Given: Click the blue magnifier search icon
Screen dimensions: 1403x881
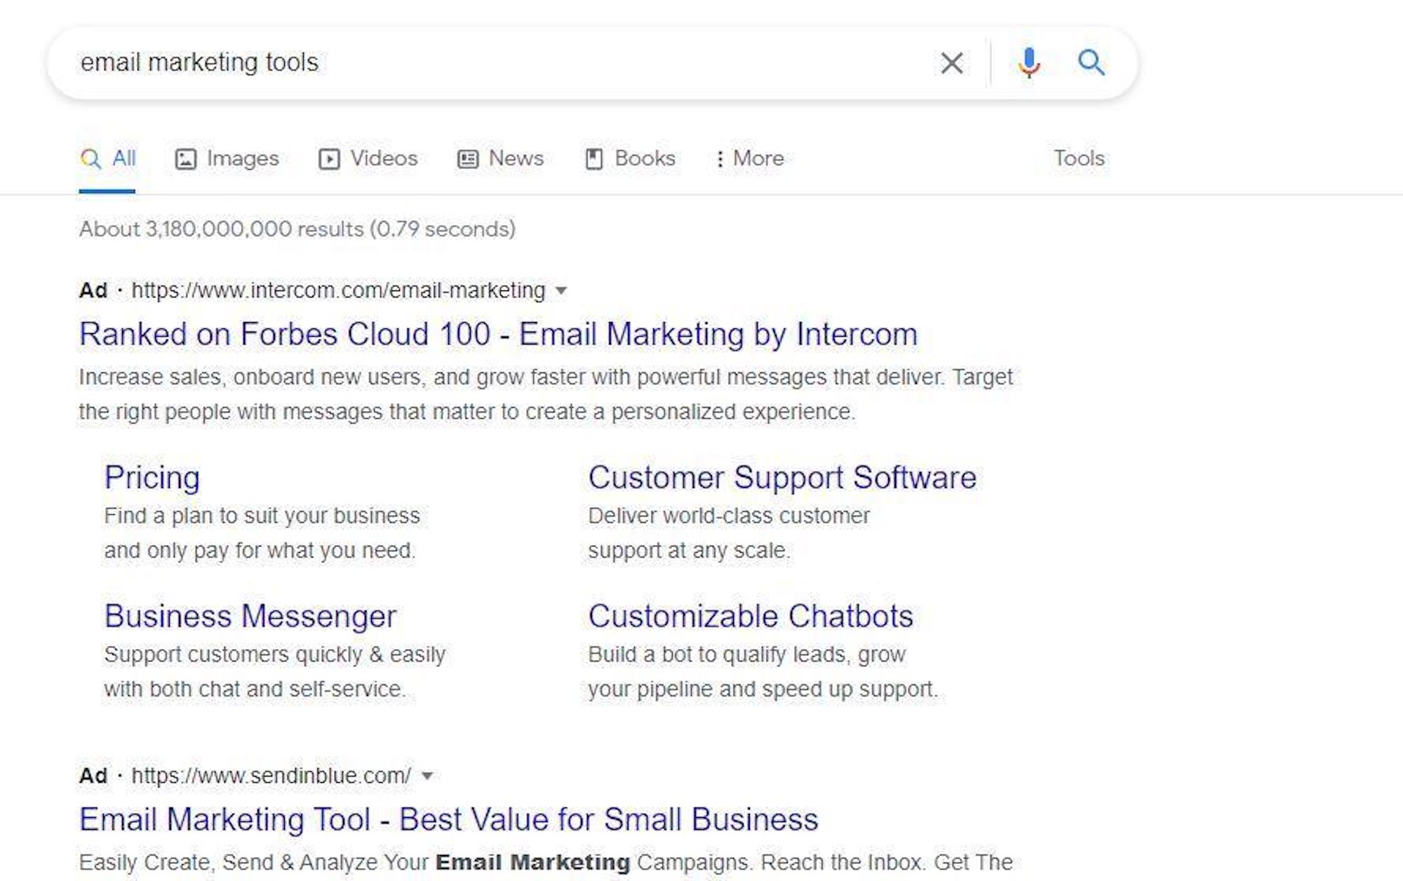Looking at the screenshot, I should tap(1092, 63).
